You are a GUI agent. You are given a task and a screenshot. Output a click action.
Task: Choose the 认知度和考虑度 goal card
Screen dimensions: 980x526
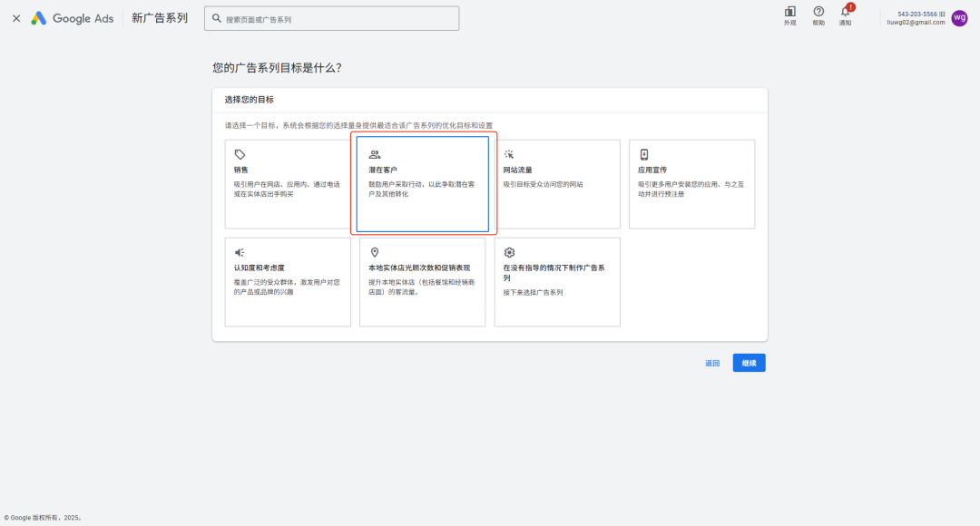[x=288, y=282]
